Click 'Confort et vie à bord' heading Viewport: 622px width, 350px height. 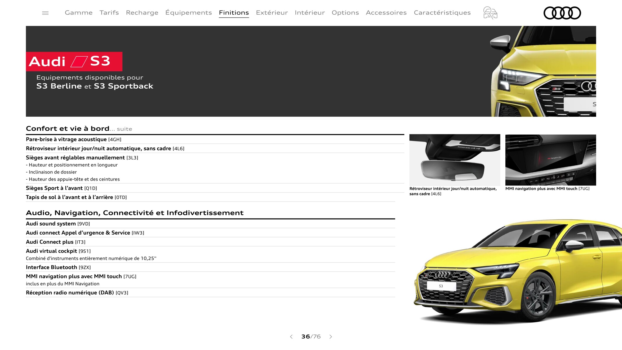68,129
